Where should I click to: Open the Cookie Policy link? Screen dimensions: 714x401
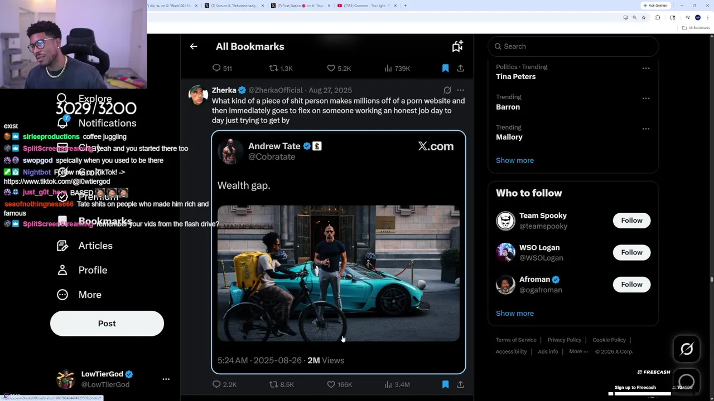click(609, 340)
